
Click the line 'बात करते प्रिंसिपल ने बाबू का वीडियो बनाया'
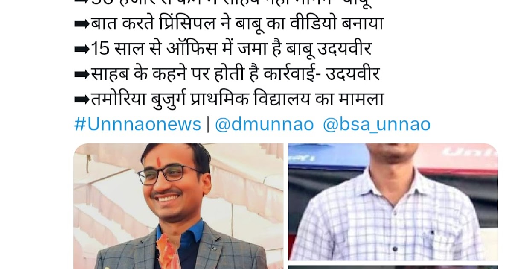tap(237, 24)
